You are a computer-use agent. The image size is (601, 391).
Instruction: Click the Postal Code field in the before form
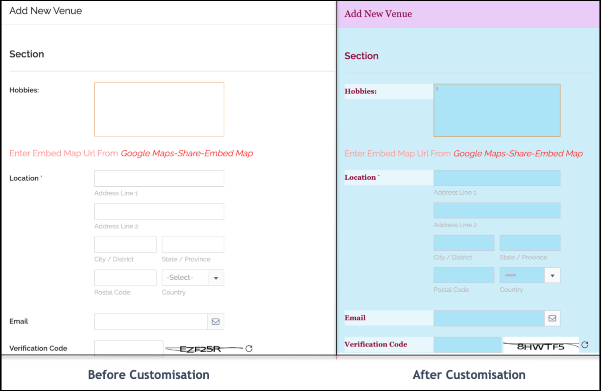125,278
